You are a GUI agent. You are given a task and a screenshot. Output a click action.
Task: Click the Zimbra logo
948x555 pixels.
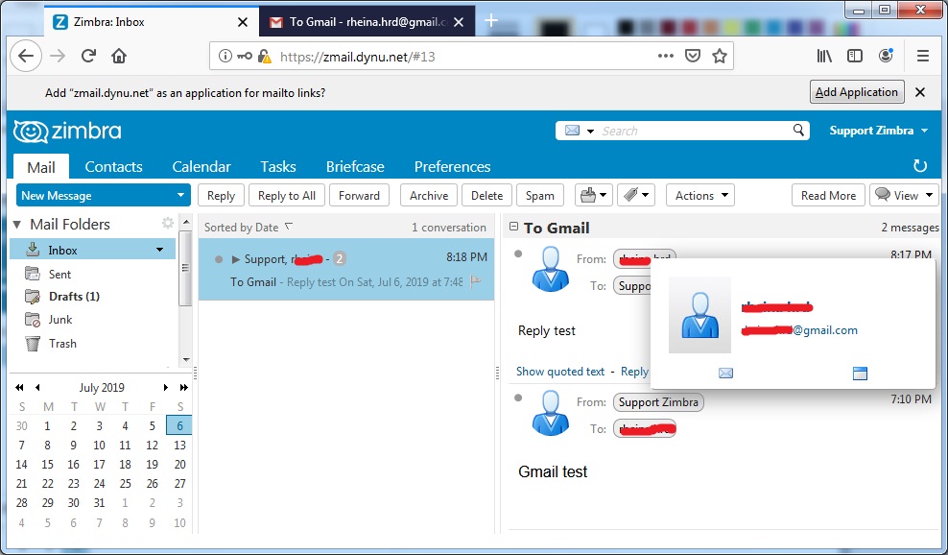coord(66,131)
